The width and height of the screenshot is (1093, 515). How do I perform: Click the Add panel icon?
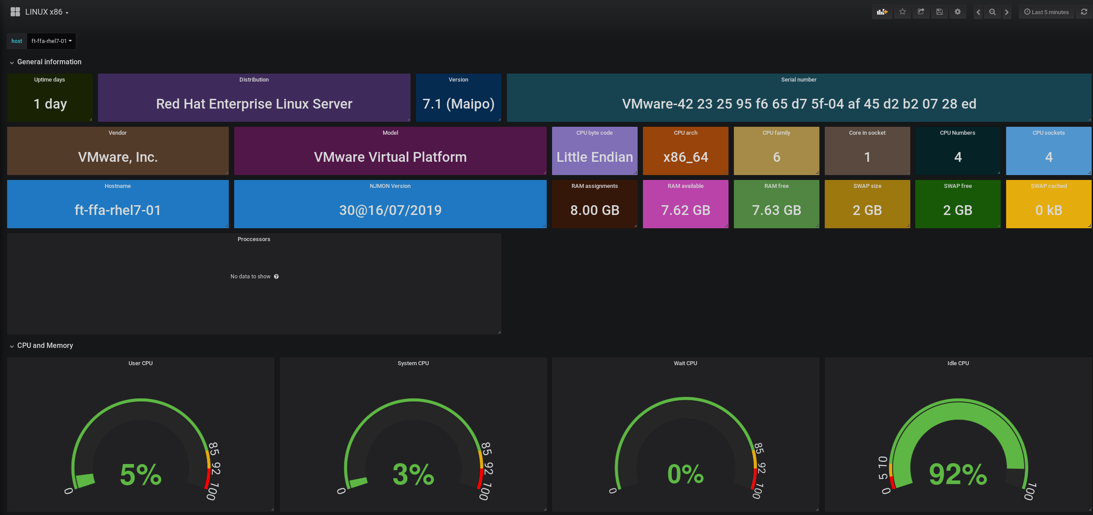(x=882, y=12)
